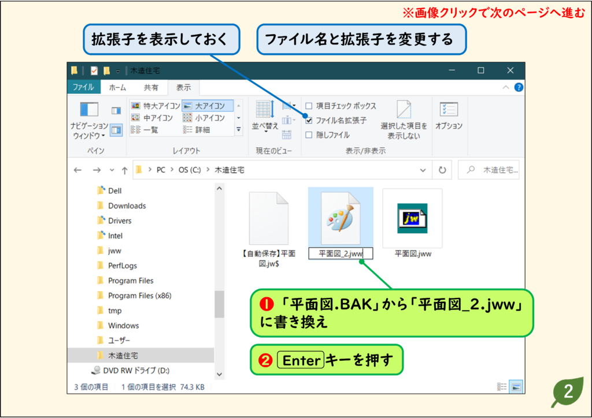This screenshot has height=418, width=592.
Task: Select the Downloads folder in tree
Action: [127, 206]
